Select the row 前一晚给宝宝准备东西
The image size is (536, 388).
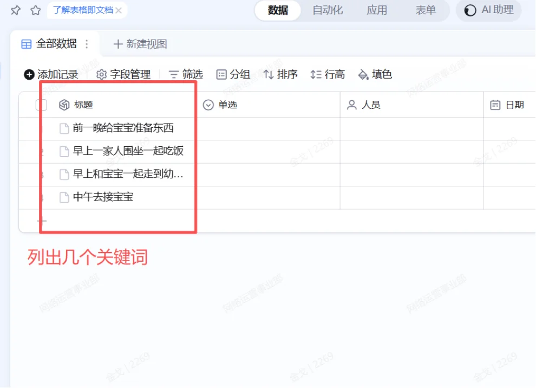tap(123, 128)
